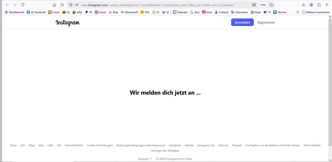Open the Hermes bookmark
This screenshot has height=162, width=332.
pos(280,12)
